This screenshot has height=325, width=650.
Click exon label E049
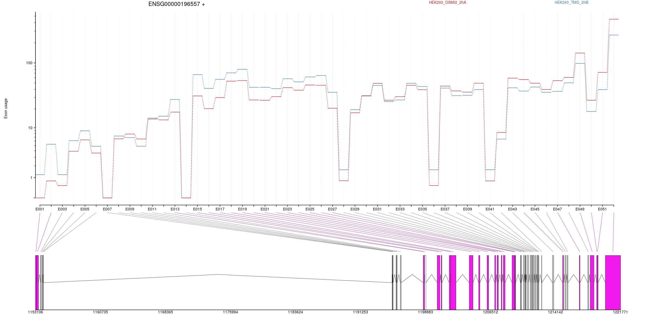coord(580,209)
